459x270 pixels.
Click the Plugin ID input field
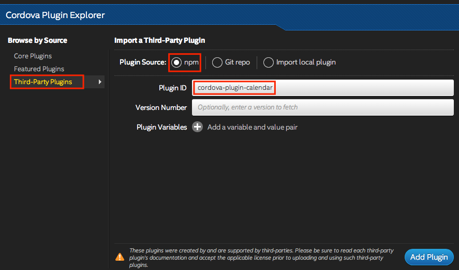(323, 88)
